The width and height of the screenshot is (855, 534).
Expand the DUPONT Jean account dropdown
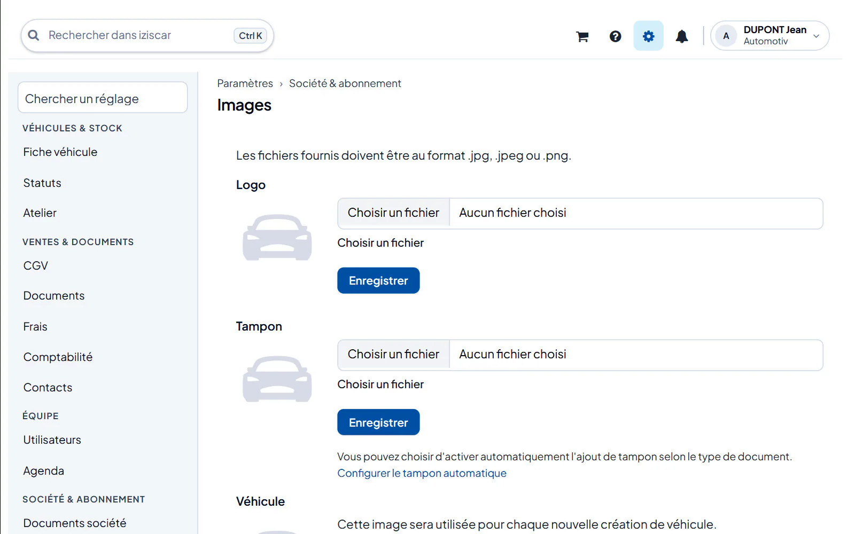click(770, 36)
